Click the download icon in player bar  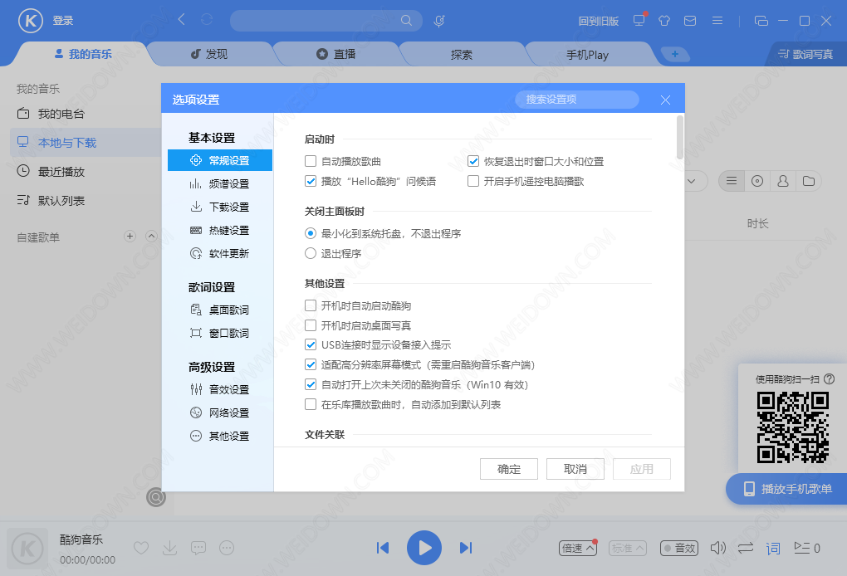(169, 548)
